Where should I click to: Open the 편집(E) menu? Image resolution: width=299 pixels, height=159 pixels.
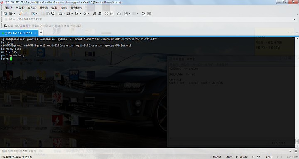[x=20, y=7]
